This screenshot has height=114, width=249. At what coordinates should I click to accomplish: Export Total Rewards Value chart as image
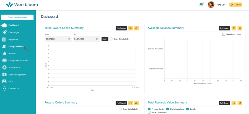(x=234, y=103)
